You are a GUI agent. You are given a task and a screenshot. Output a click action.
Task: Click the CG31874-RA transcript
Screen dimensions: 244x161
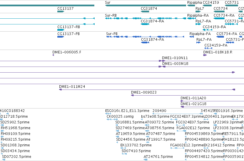(145, 24)
